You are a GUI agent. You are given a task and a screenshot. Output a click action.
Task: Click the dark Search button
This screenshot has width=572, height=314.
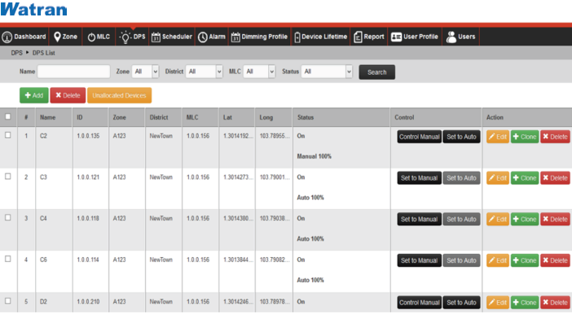pos(376,72)
